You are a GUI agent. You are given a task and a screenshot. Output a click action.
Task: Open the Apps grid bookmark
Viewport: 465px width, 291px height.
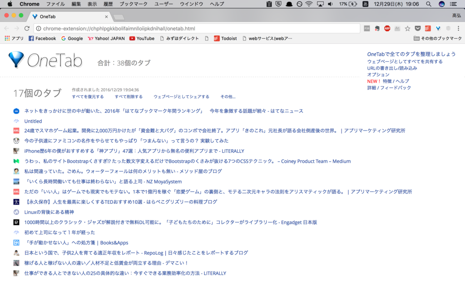click(x=14, y=38)
